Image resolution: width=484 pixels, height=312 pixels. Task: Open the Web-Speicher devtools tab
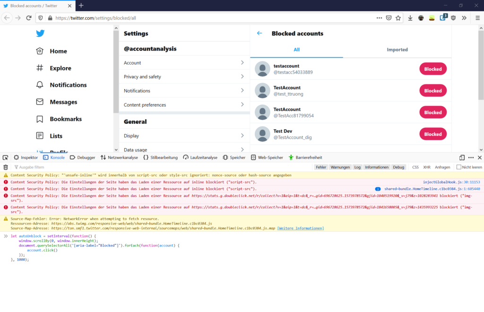(267, 158)
